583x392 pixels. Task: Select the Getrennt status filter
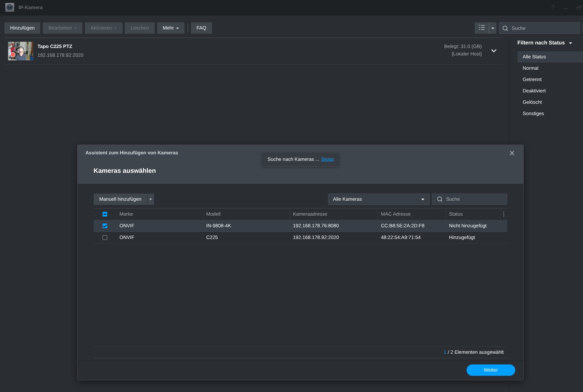pos(532,79)
